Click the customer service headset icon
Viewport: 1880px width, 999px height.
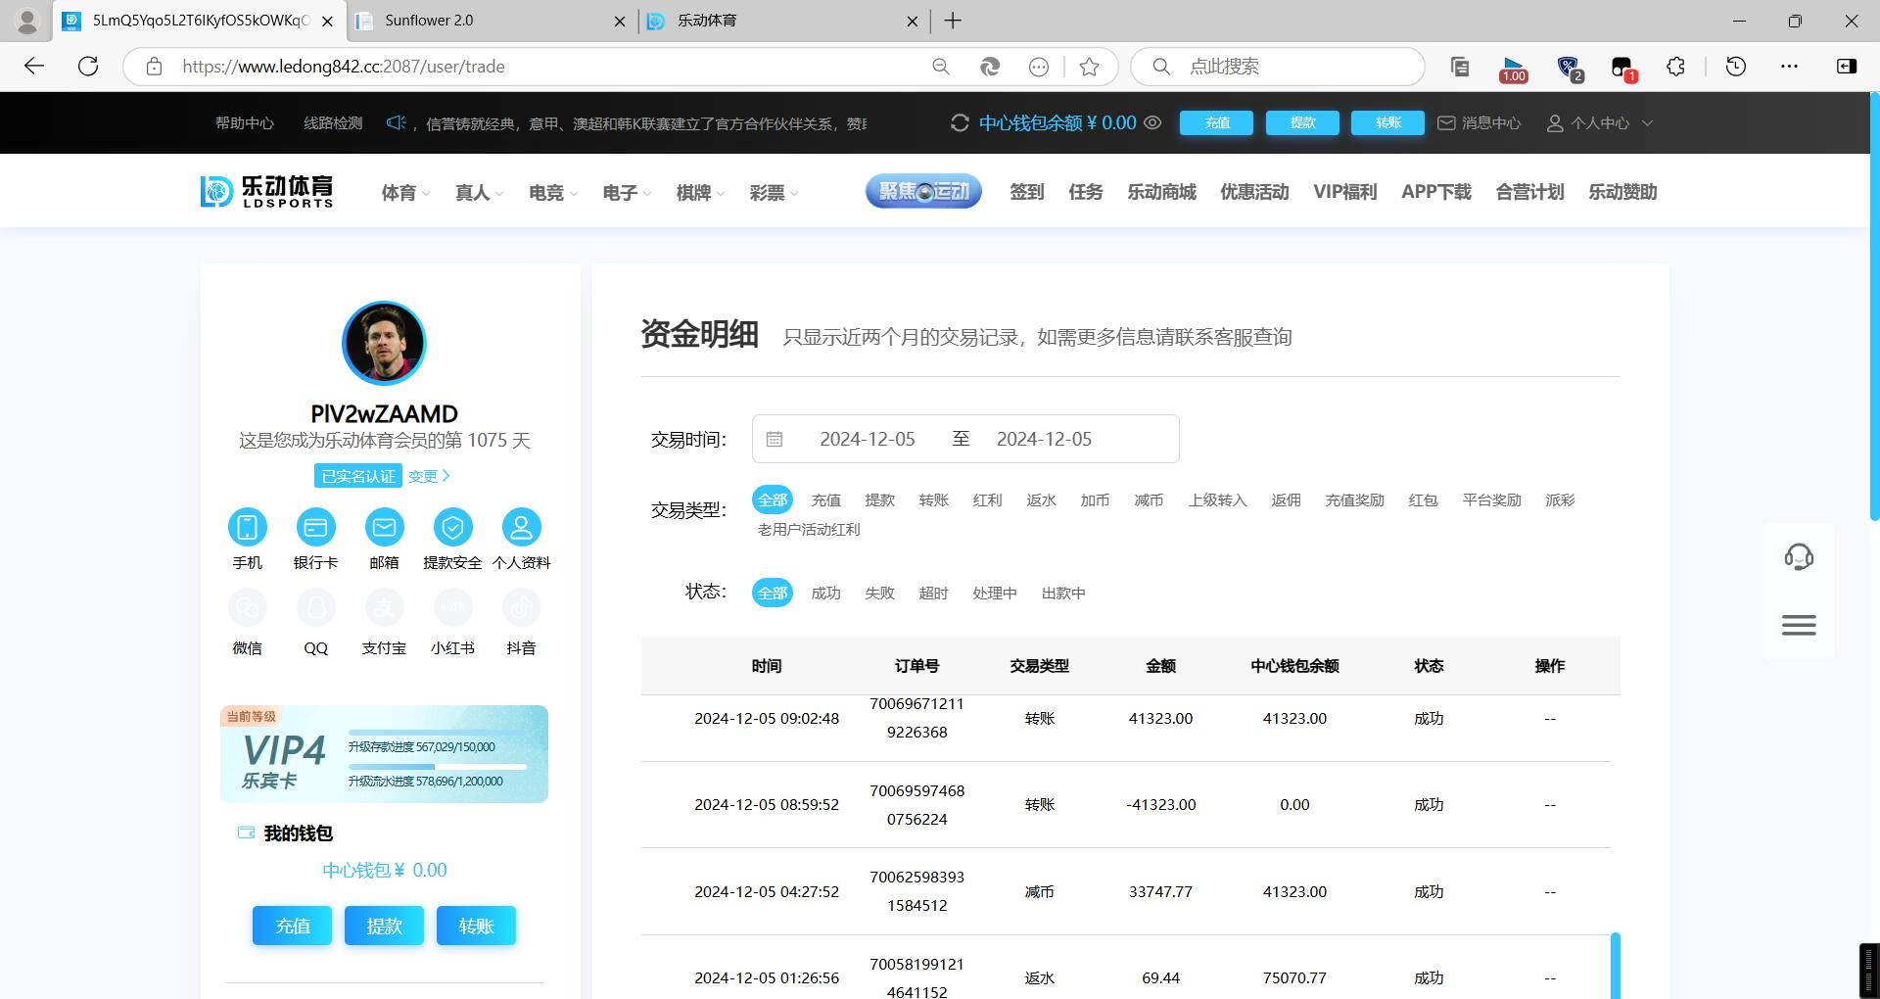click(1799, 557)
